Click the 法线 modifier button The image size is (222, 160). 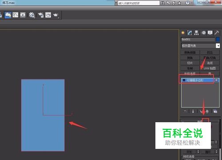click(x=210, y=63)
